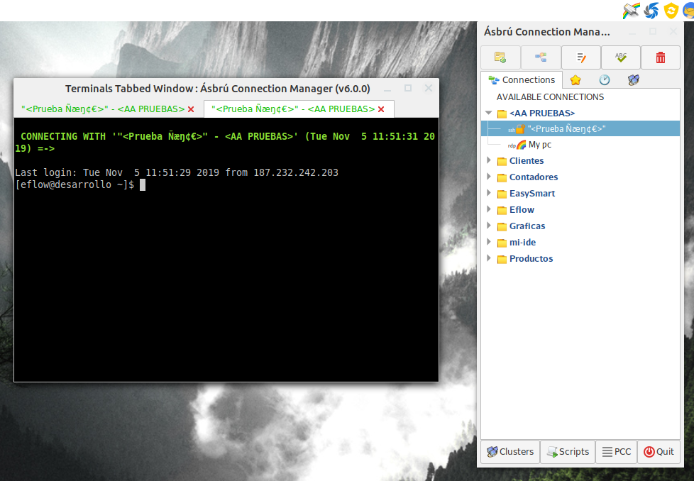Create a new connection group
Image resolution: width=694 pixels, height=481 pixels.
[x=500, y=57]
